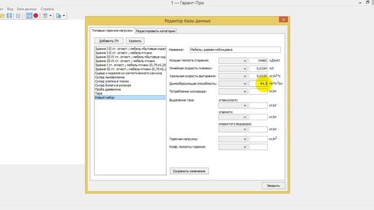Select 'Склад хлопка в тюках' row

point(130,81)
